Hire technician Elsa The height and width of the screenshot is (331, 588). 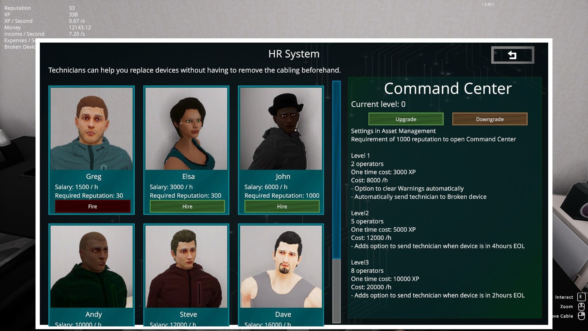click(x=187, y=206)
